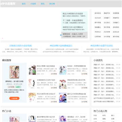The image size is (122, 122).
Task: Select the 桃运大神医 slide entry
Action: [x=74, y=15]
